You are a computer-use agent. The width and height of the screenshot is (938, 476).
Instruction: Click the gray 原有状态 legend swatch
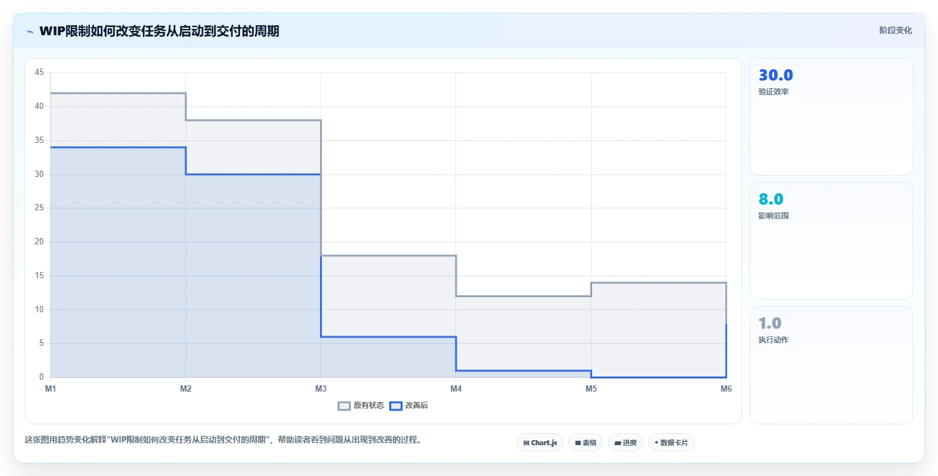[344, 405]
